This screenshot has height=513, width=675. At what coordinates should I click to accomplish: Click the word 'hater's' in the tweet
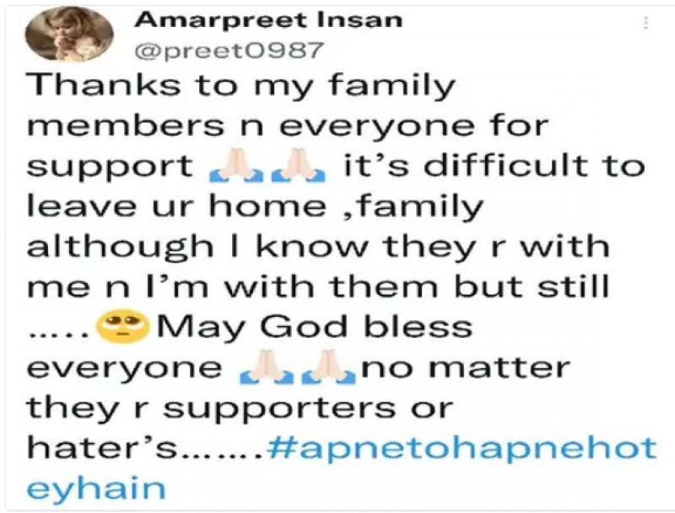101,447
